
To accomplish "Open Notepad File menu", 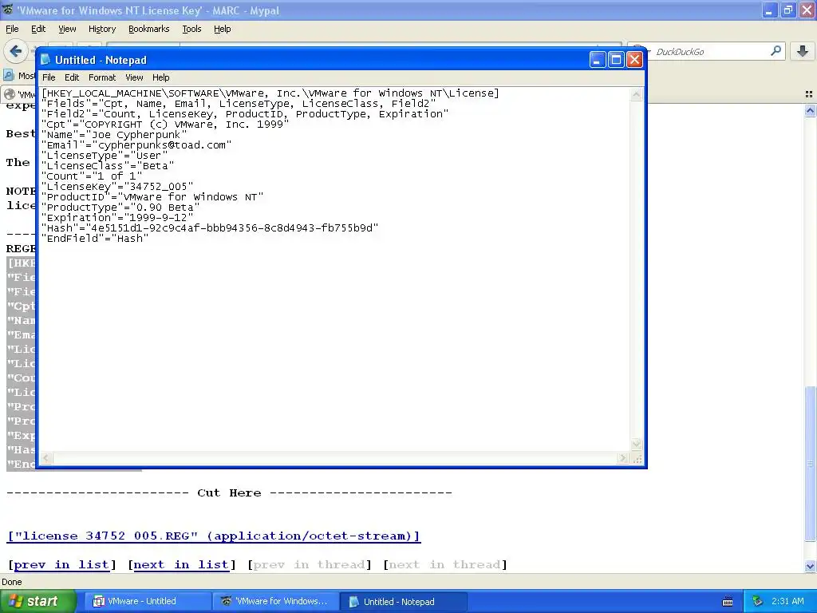I will pos(49,77).
